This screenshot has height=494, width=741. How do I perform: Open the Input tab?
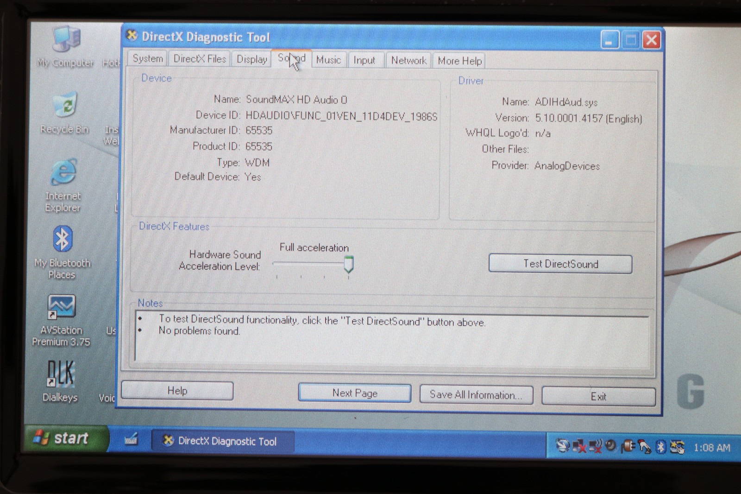[364, 60]
